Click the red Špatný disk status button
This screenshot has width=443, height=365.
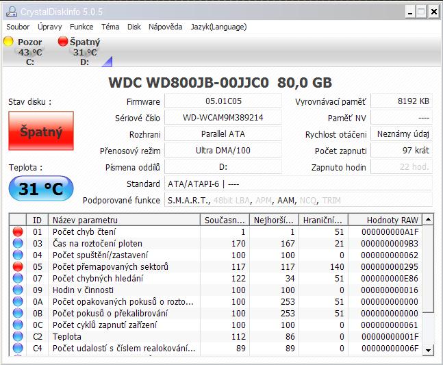click(x=41, y=131)
